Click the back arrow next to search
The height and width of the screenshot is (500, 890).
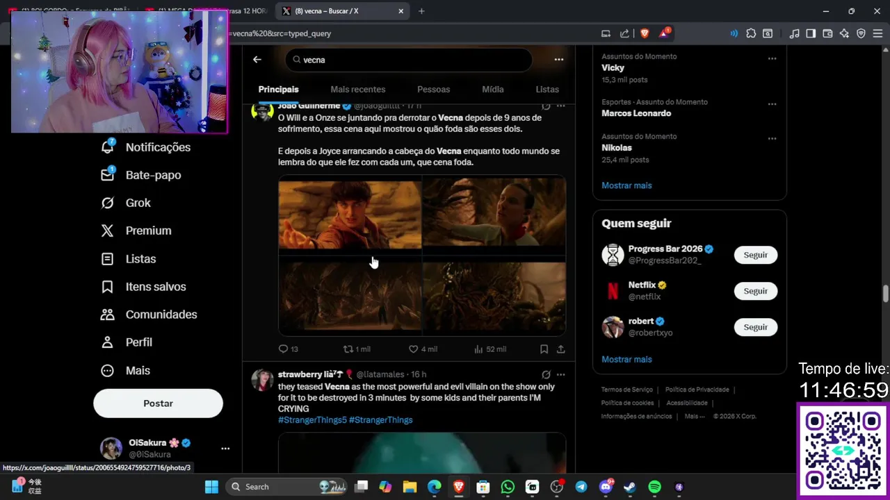tap(257, 60)
